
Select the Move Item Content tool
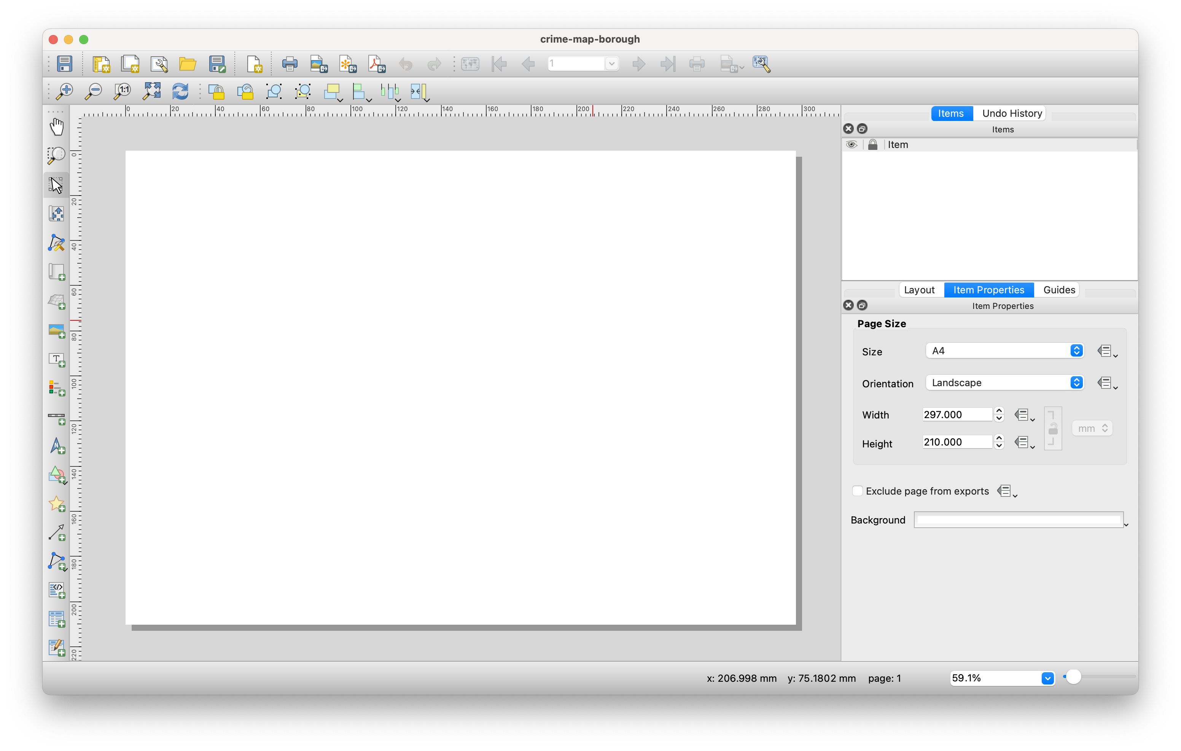[56, 214]
